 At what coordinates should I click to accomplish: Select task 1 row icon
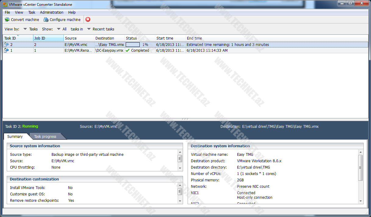(6, 51)
